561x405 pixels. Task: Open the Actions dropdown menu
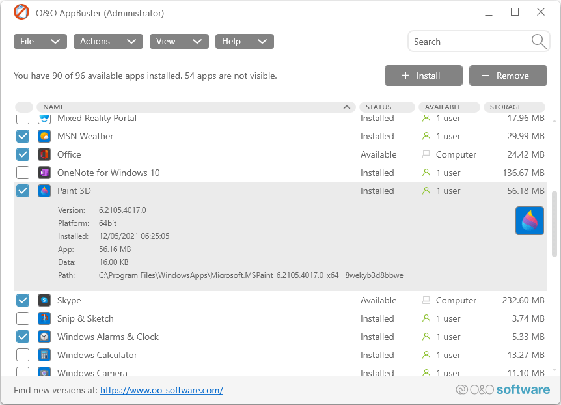point(108,41)
